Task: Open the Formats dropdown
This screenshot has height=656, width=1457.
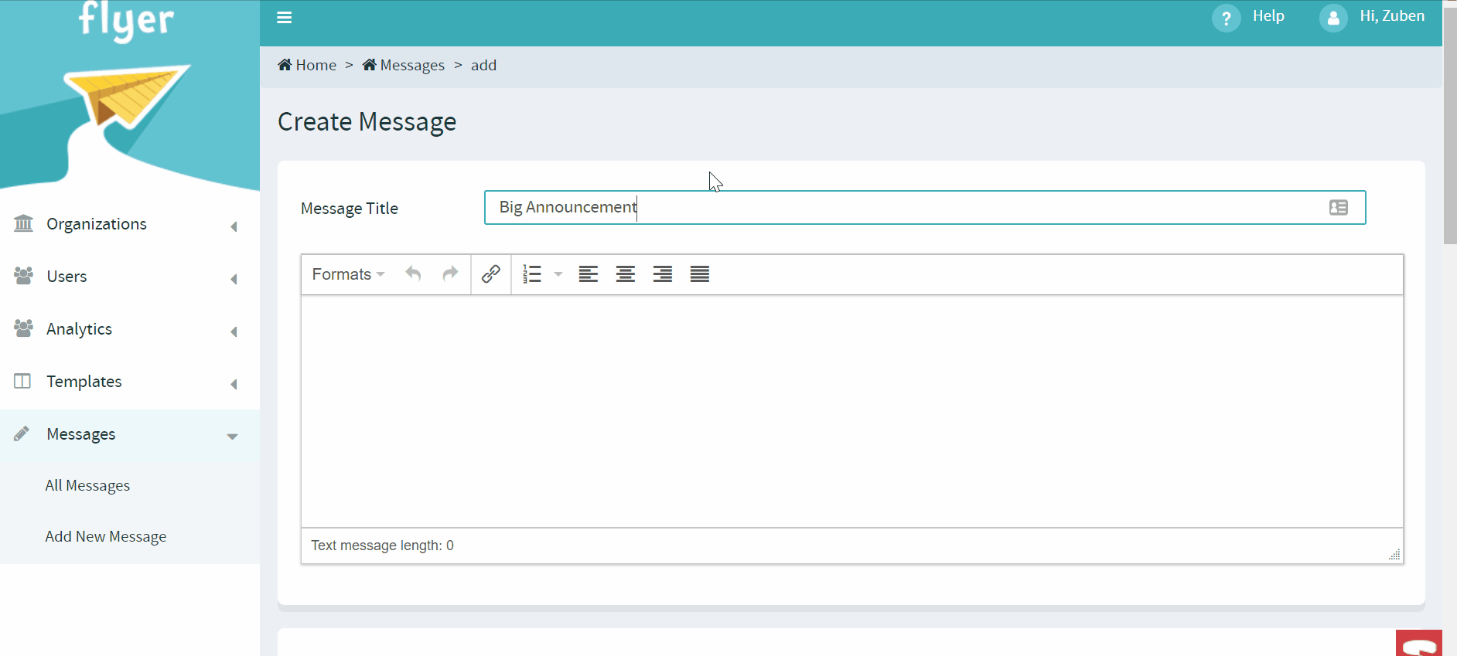Action: tap(348, 274)
